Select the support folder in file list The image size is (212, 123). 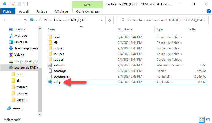click(x=59, y=60)
